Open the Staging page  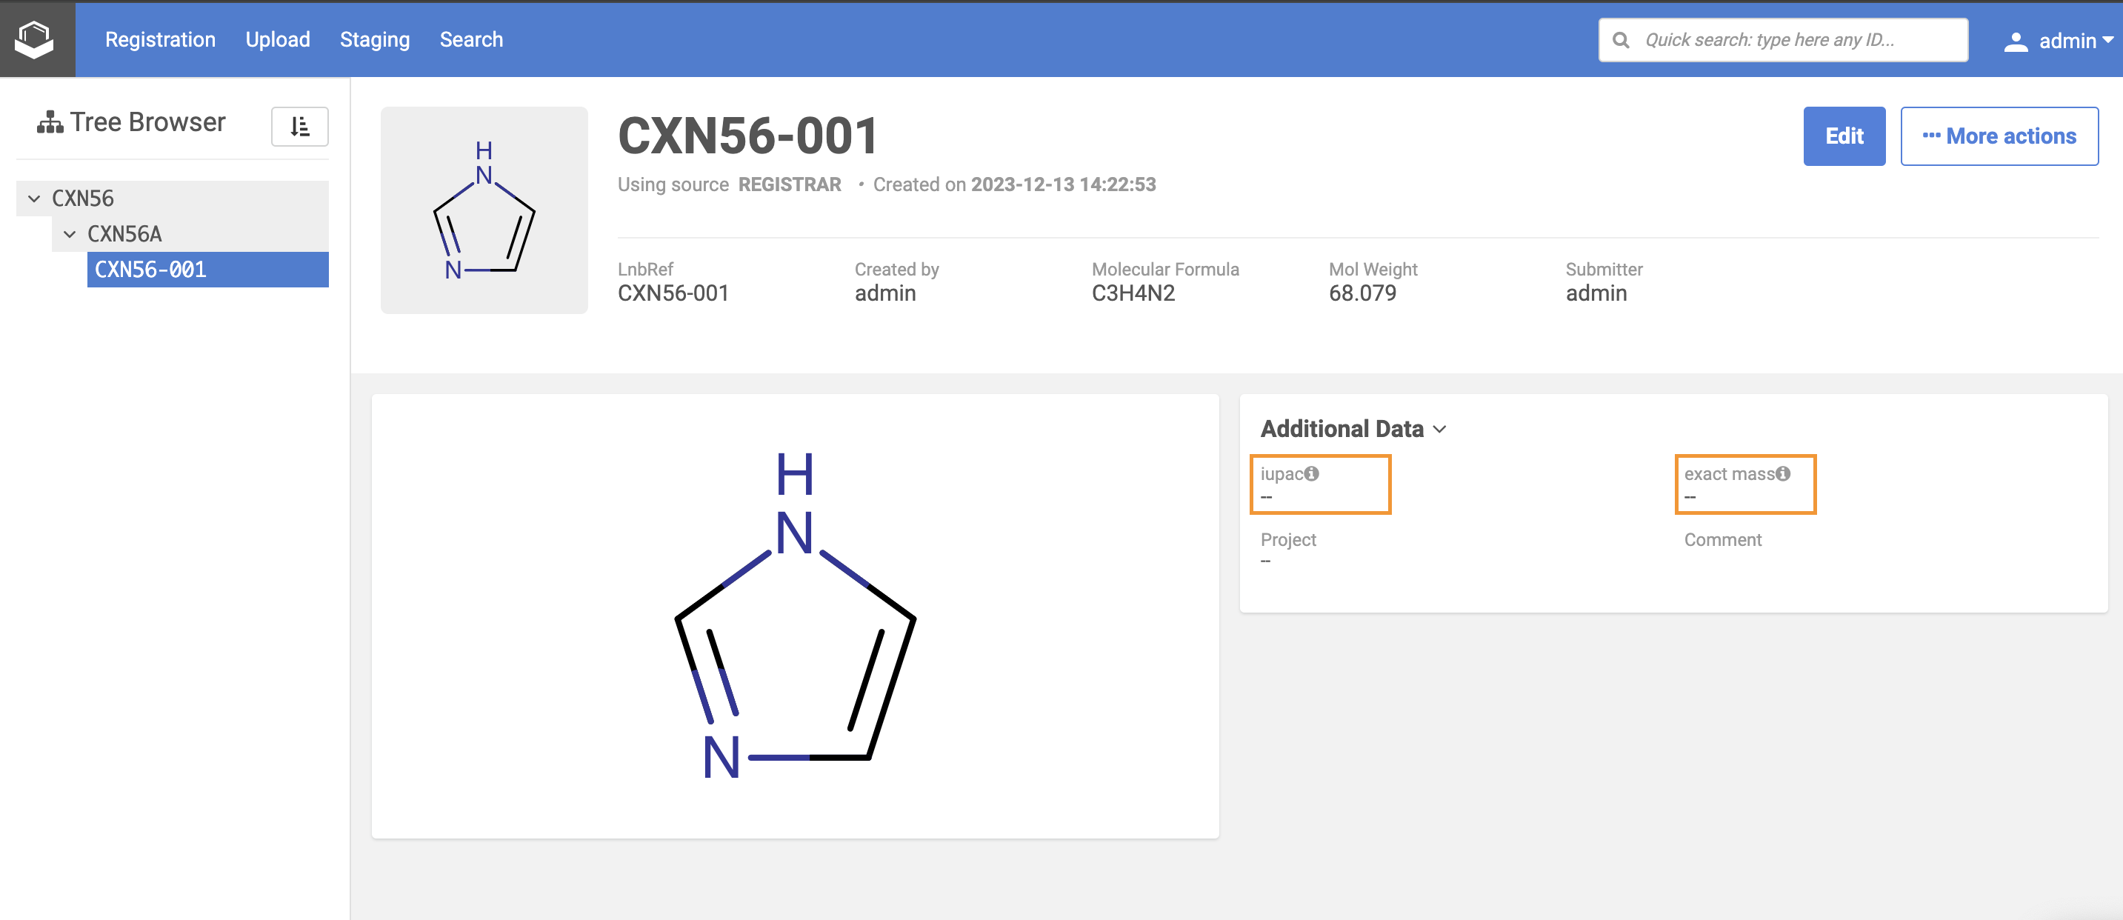click(x=374, y=39)
